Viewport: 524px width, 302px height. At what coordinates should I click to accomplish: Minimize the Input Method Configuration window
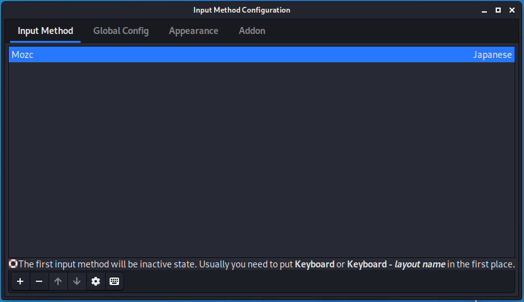(x=484, y=10)
